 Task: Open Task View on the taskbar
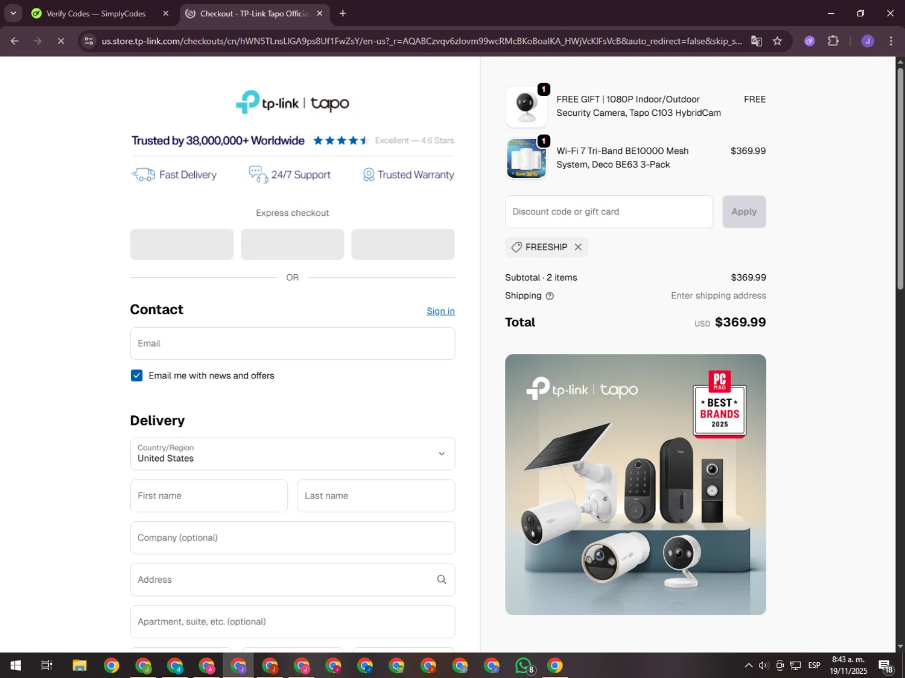point(46,665)
